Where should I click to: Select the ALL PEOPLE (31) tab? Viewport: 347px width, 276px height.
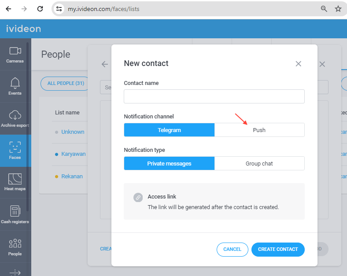(x=66, y=83)
